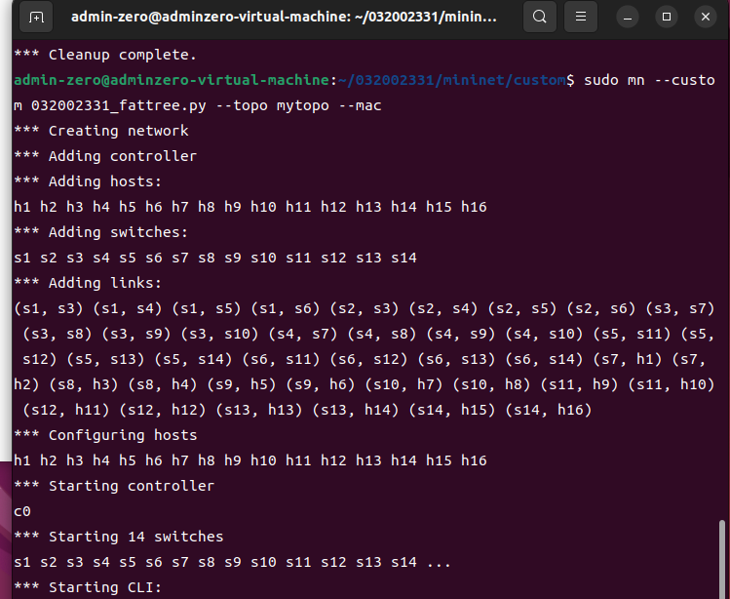The height and width of the screenshot is (599, 730).
Task: Click the terminal window title text
Action: (x=284, y=18)
